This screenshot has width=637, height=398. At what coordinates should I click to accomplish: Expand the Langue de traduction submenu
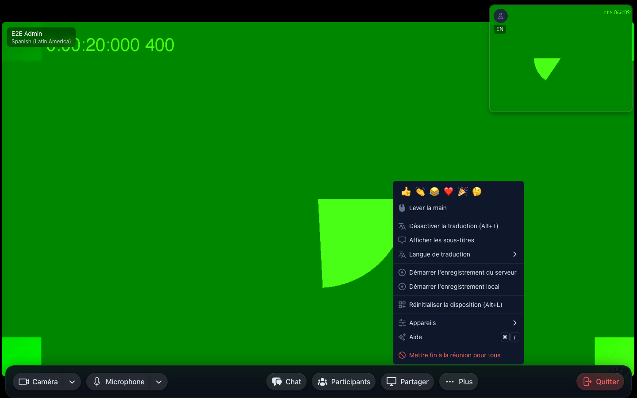pyautogui.click(x=458, y=254)
